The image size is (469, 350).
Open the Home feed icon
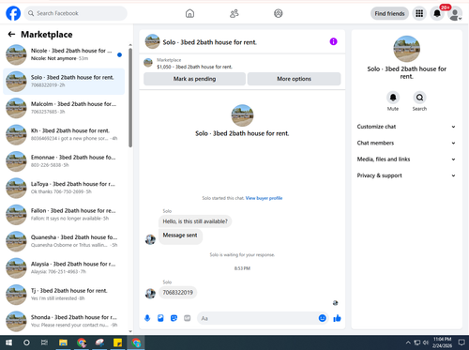189,13
